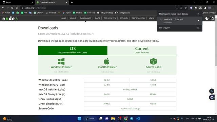Open SECURITY in site navigation
The width and height of the screenshot is (217, 122).
124,18
